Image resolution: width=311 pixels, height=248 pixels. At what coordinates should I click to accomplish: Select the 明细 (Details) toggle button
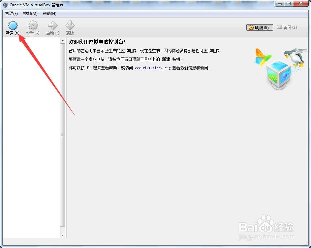(260, 27)
